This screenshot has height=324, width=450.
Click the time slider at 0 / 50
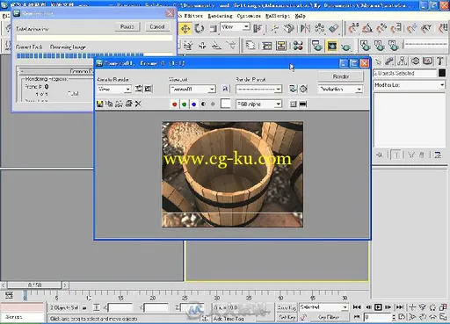pyautogui.click(x=34, y=285)
